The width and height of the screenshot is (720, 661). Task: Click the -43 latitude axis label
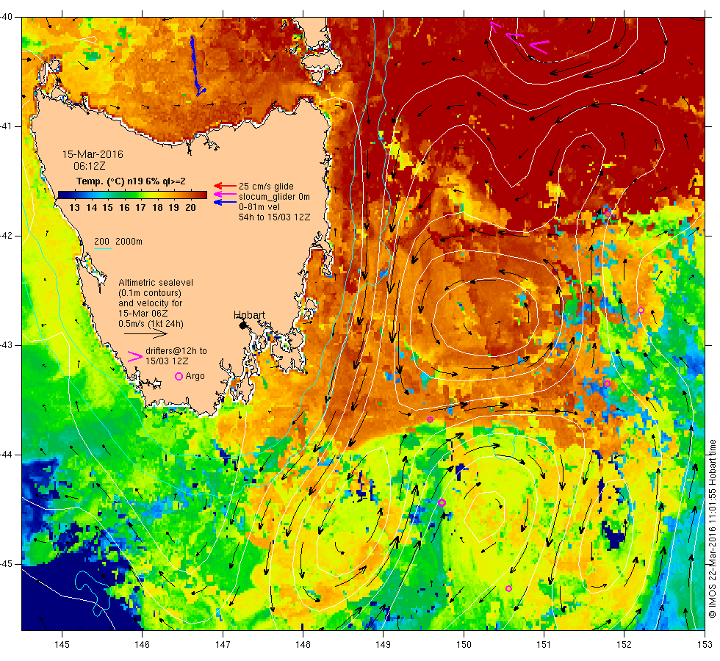pos(7,345)
